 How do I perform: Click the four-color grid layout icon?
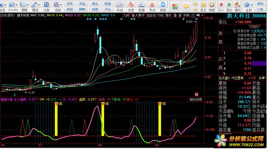(x=175, y=6)
